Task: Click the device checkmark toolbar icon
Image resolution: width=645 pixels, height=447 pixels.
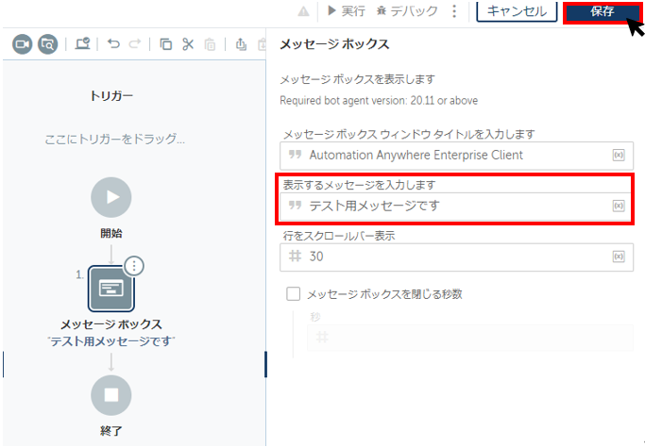Action: click(82, 43)
